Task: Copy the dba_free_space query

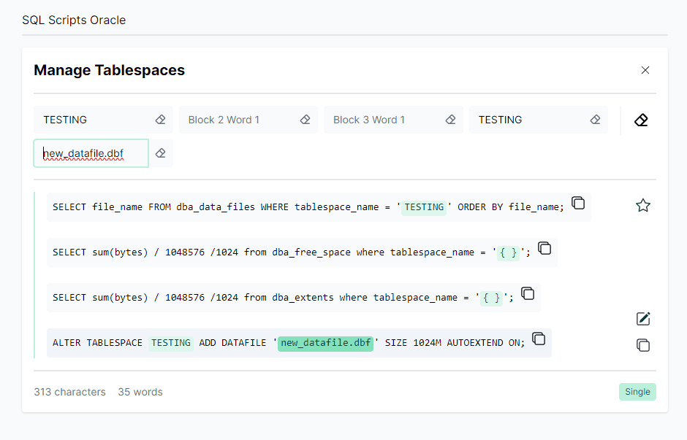Action: coord(544,248)
